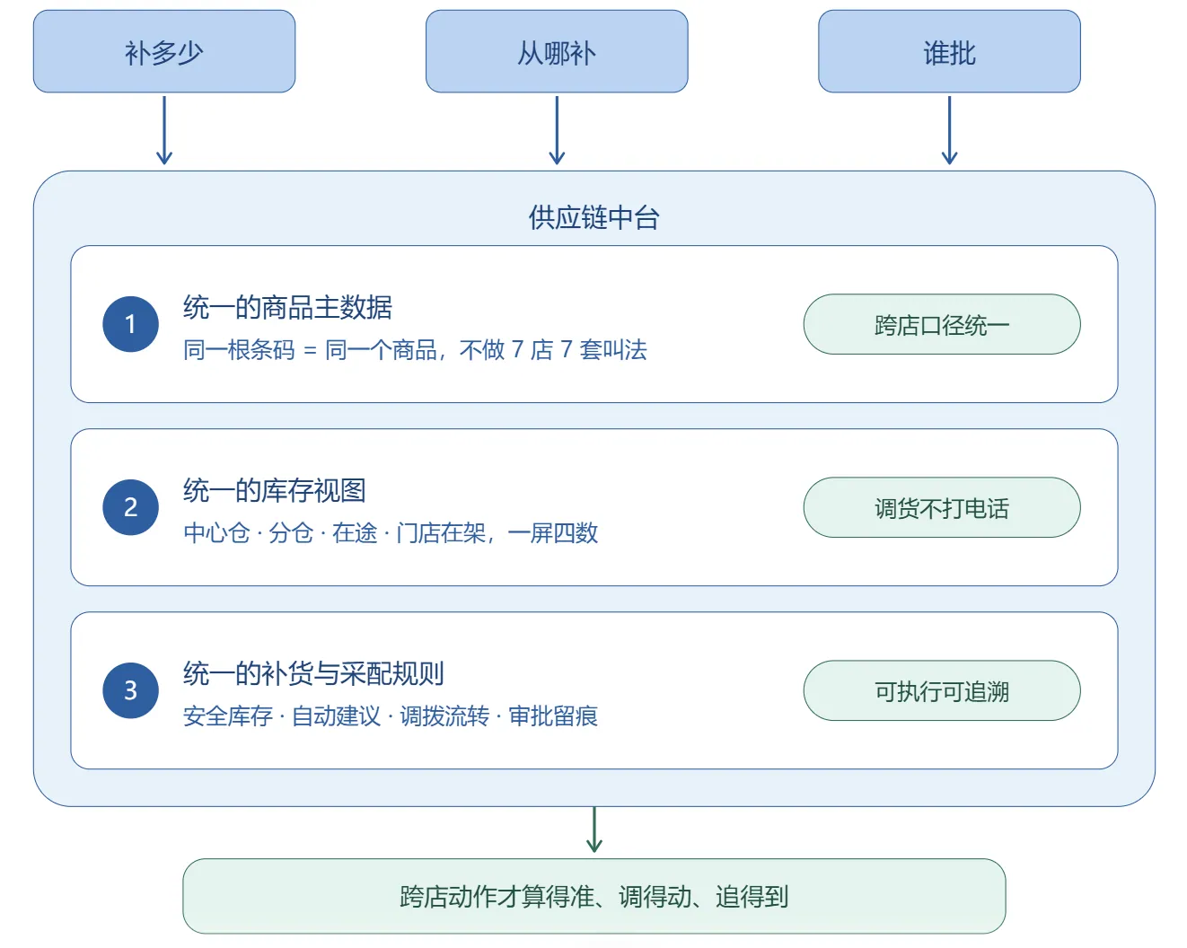Select the 供应链中台 title text
This screenshot has height=948, width=1187.
pyautogui.click(x=593, y=217)
